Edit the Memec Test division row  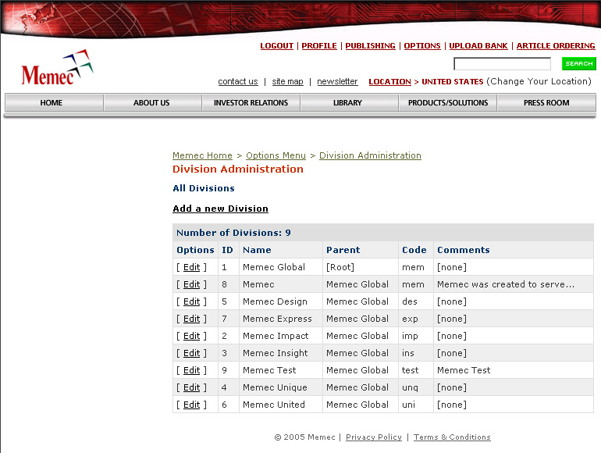click(191, 370)
